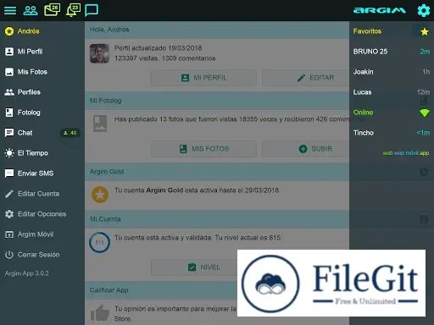
Task: Select Mis Fotos in the sidebar
Action: click(x=42, y=72)
